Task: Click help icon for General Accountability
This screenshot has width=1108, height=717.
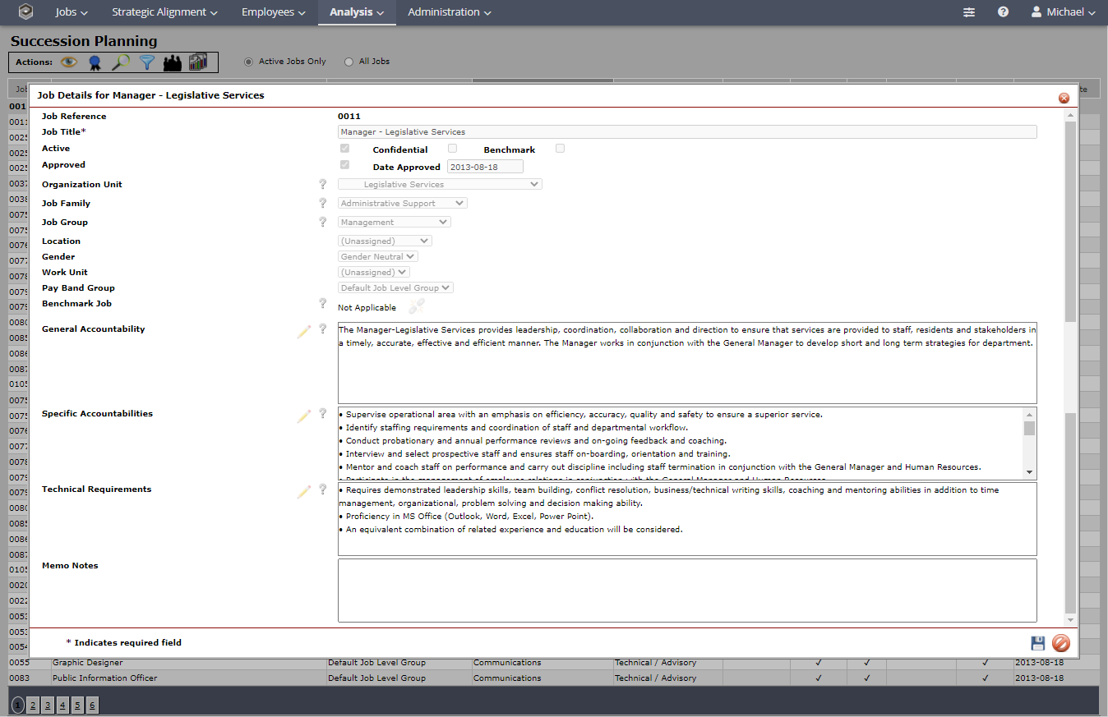Action: tap(323, 329)
